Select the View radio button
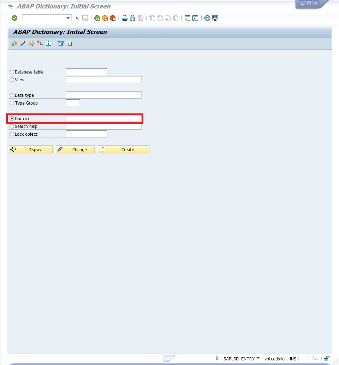Image resolution: width=339 pixels, height=365 pixels. 12,80
